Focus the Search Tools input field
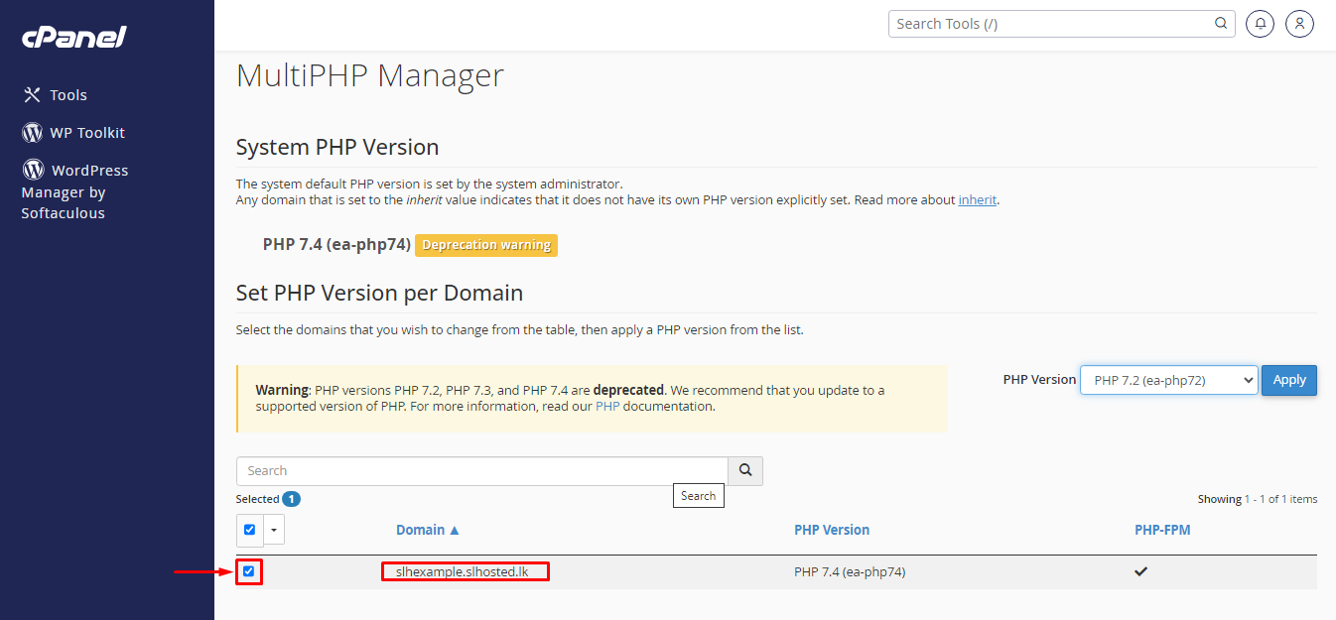The image size is (1336, 620). 1052,24
